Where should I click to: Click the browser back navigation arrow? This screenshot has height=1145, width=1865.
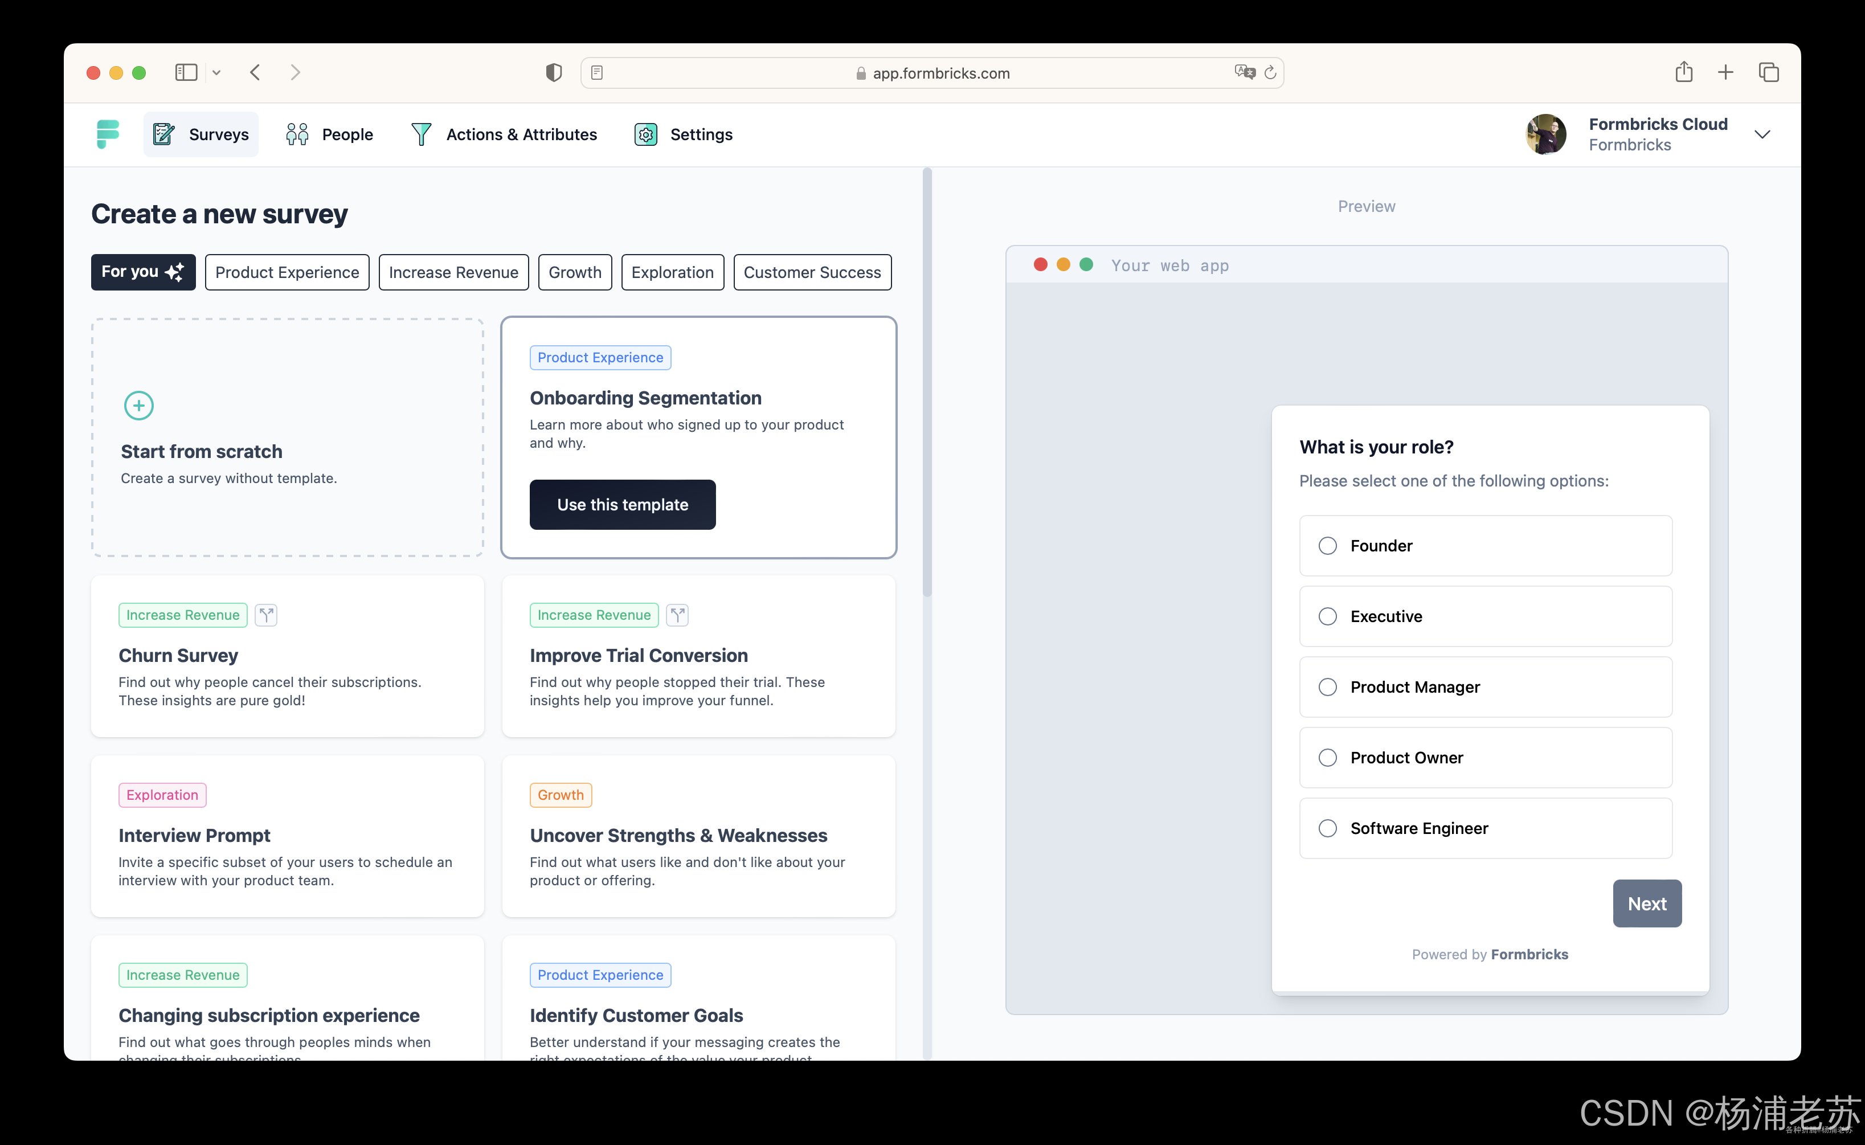pyautogui.click(x=255, y=72)
